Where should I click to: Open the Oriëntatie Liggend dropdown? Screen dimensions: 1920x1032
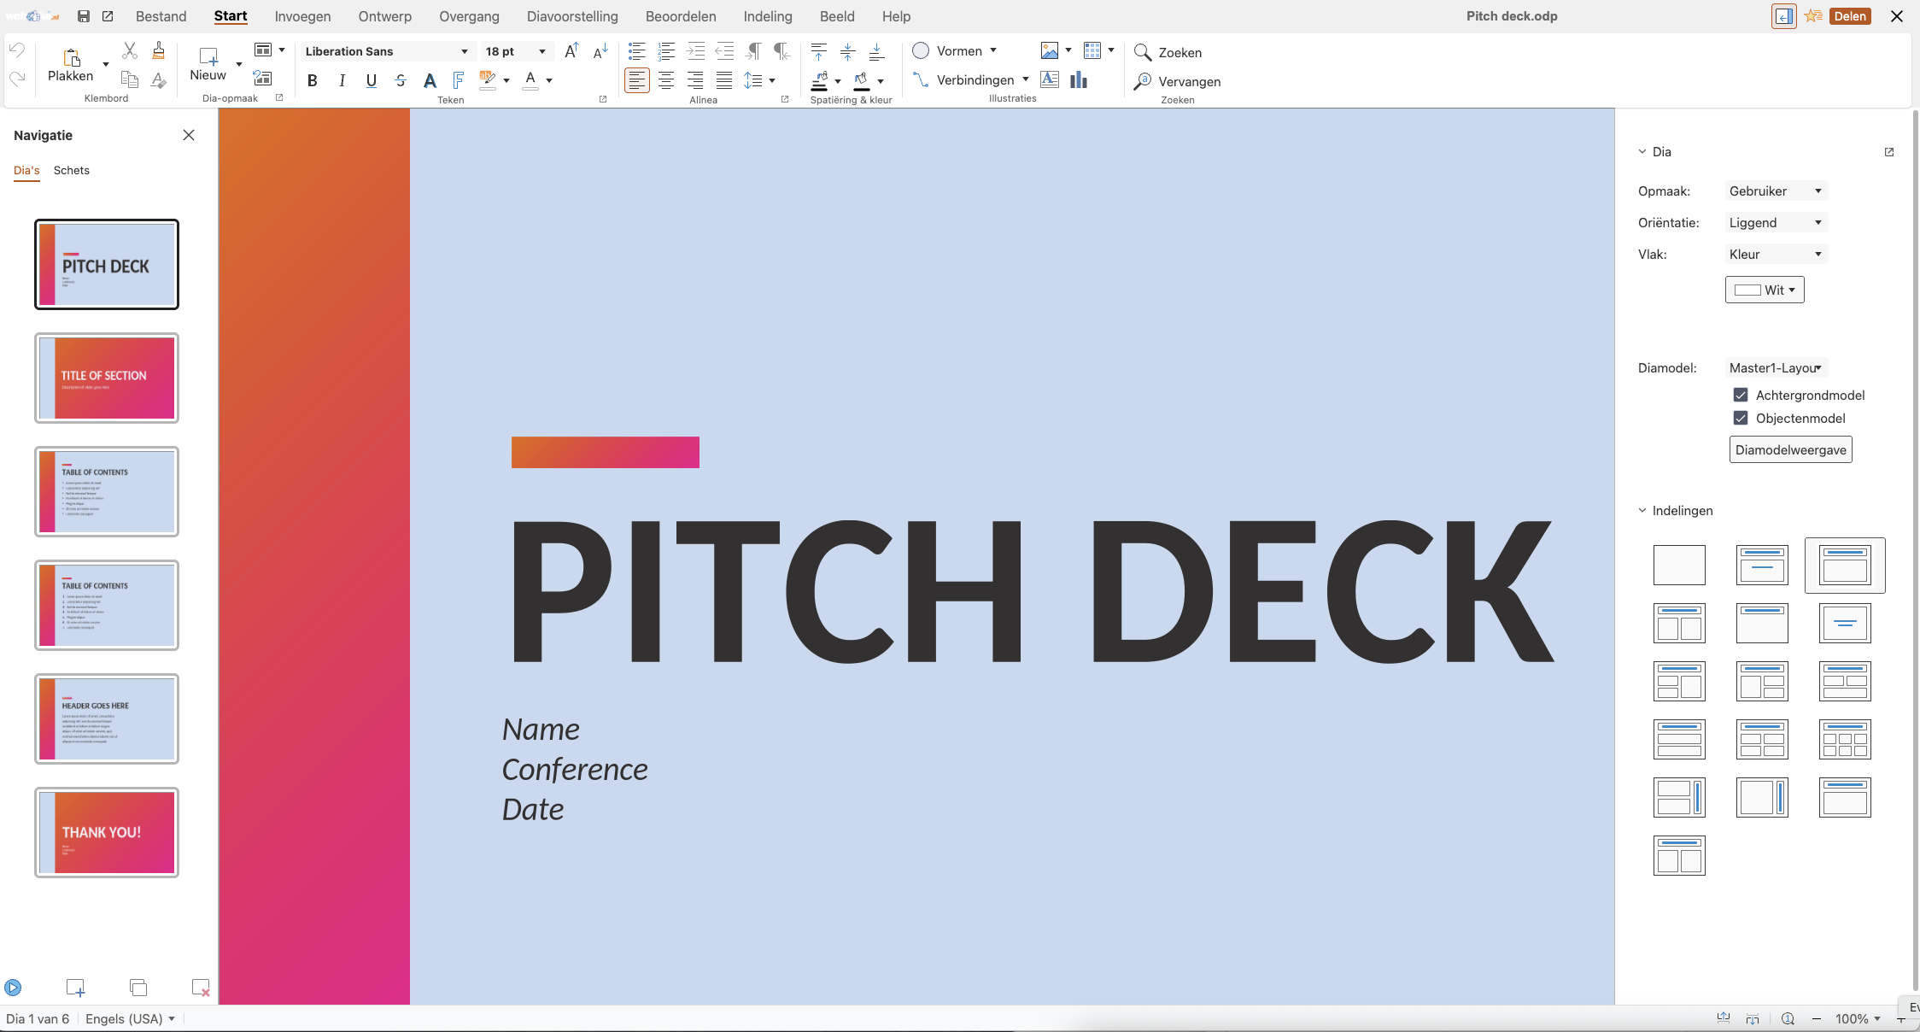pos(1775,222)
